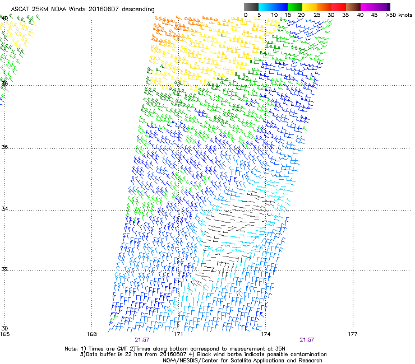The width and height of the screenshot is (415, 364).
Task: Click the legend tick label '25'
Action: point(317,15)
